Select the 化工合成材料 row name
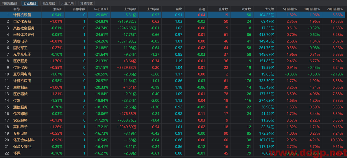 [x=24, y=140]
